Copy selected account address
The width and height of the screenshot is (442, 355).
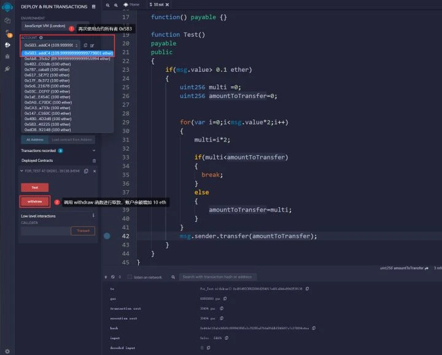click(x=85, y=45)
